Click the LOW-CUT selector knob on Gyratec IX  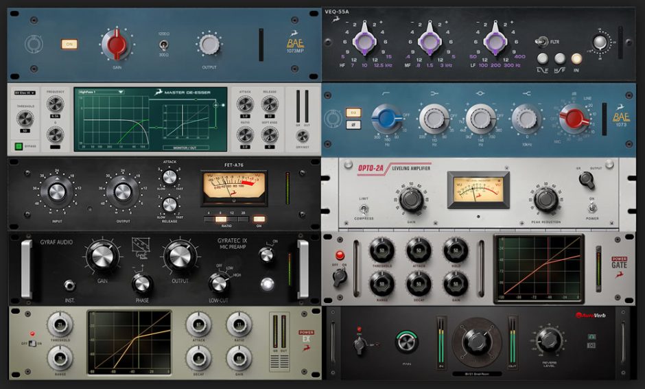click(x=218, y=283)
